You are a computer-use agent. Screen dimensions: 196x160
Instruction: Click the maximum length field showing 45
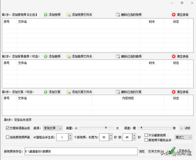(x=127, y=137)
